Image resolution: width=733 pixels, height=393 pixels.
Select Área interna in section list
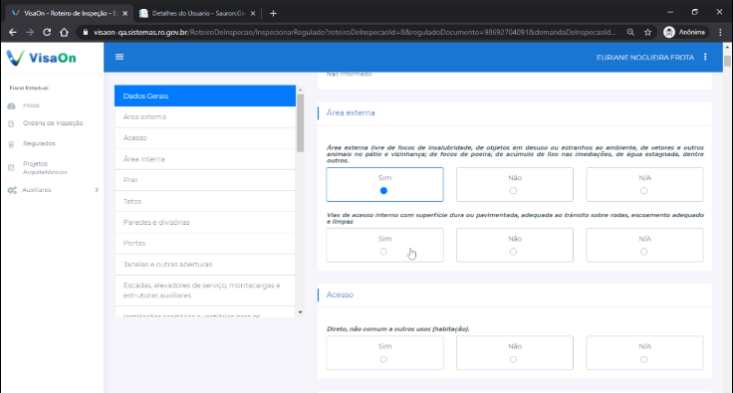(205, 159)
